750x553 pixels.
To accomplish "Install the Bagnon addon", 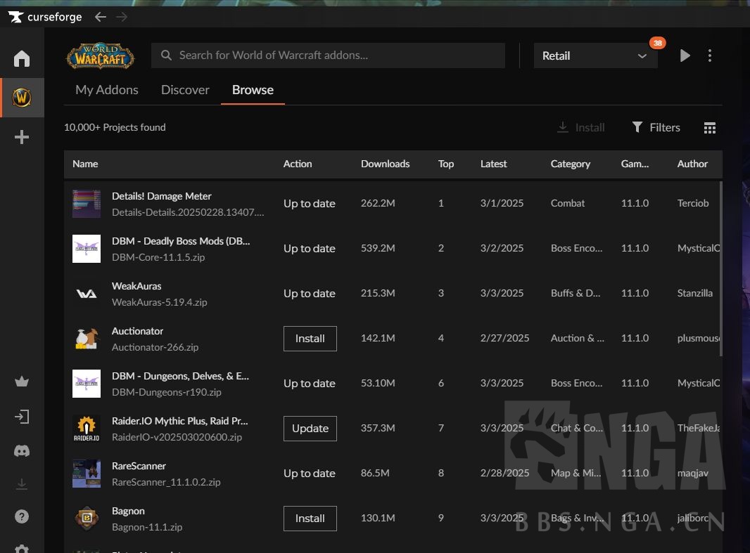I will (310, 519).
